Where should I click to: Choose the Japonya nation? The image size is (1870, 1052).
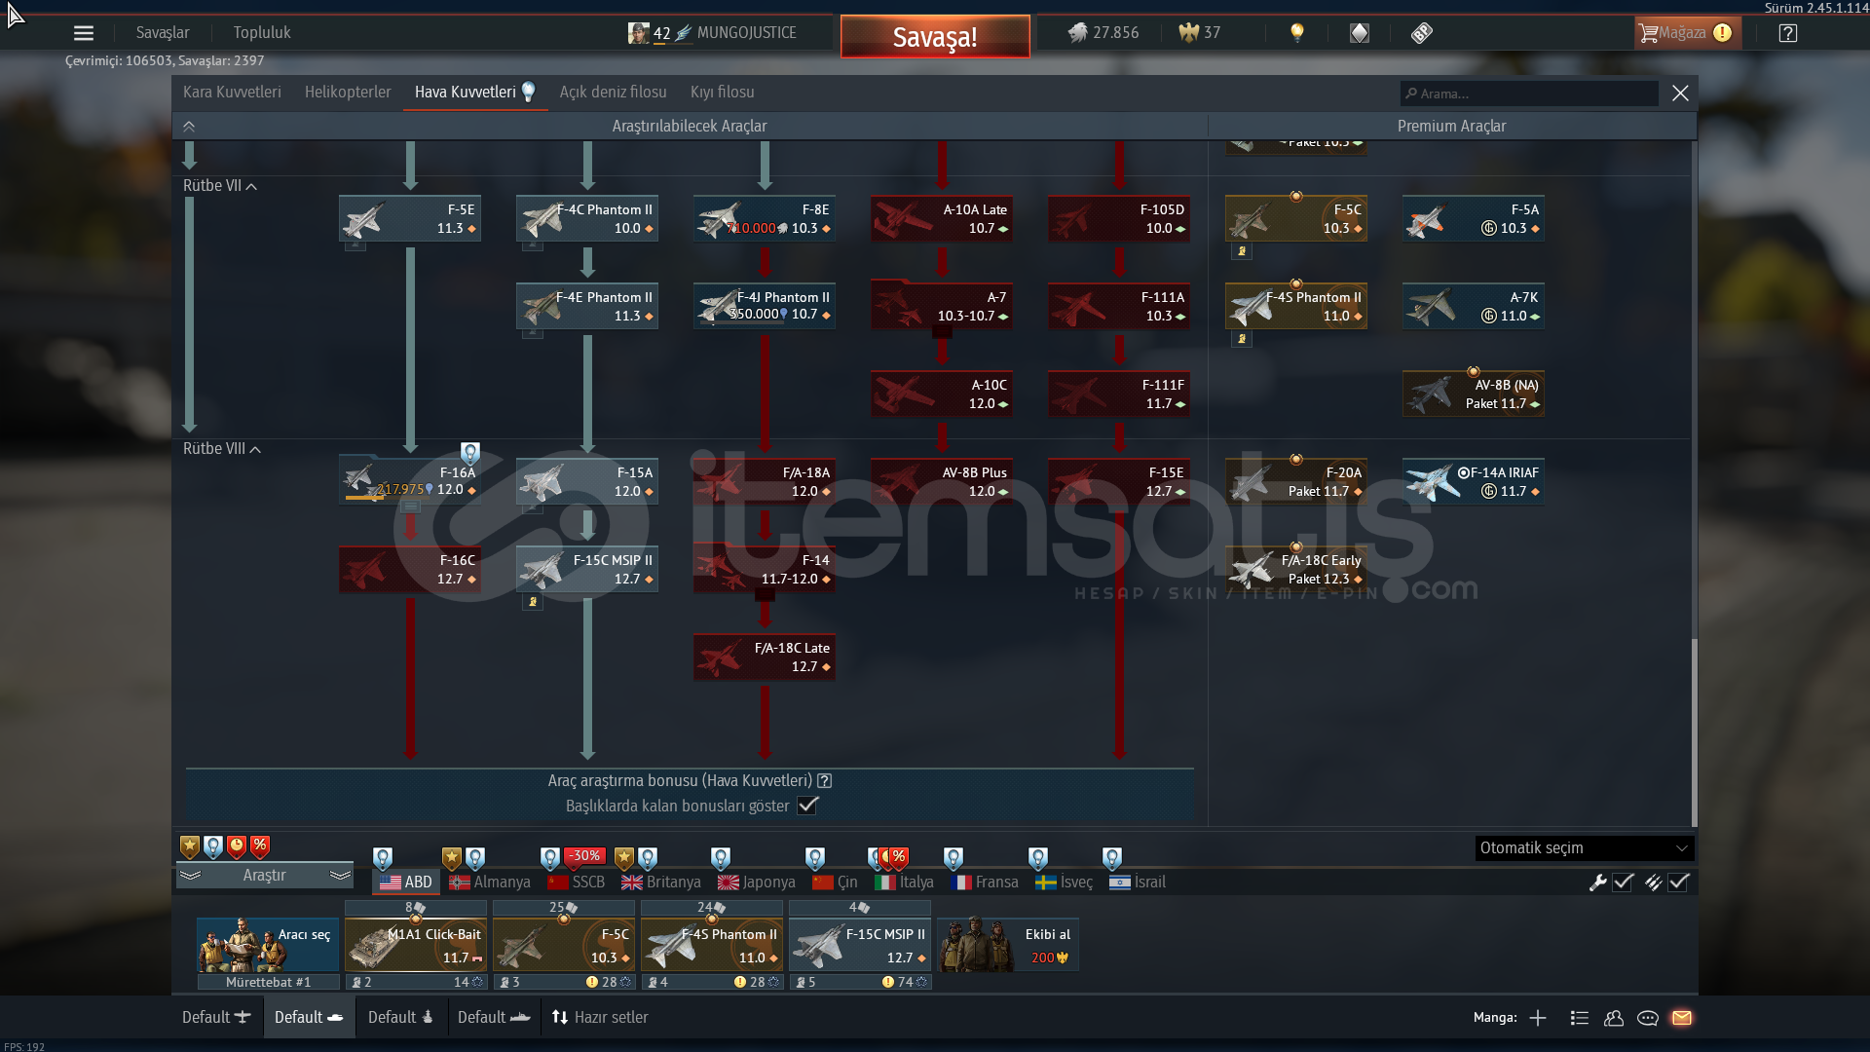click(x=757, y=883)
